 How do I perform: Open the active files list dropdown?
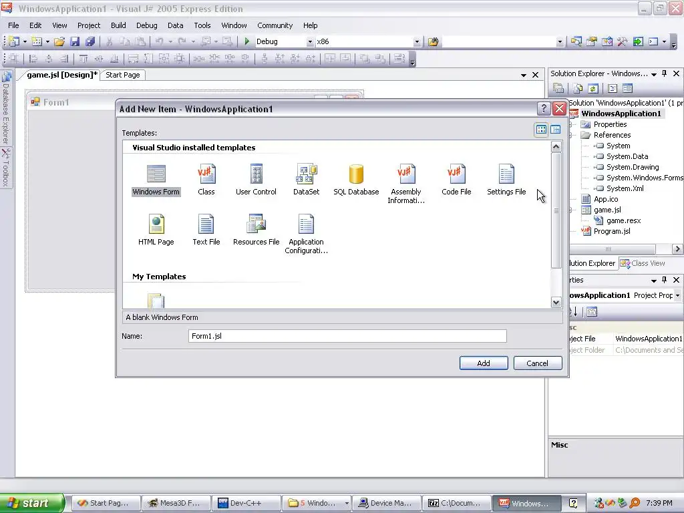click(x=523, y=75)
